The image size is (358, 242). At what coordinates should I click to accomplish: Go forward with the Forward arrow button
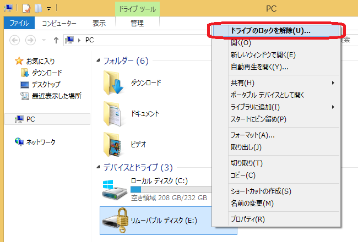30,40
